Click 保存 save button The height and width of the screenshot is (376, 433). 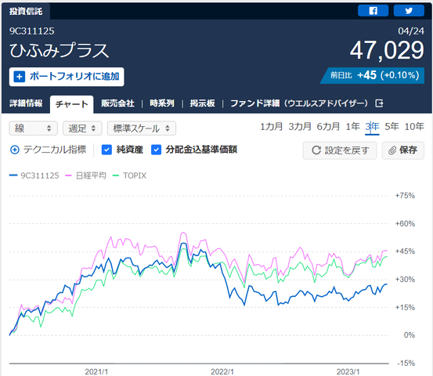click(x=403, y=150)
